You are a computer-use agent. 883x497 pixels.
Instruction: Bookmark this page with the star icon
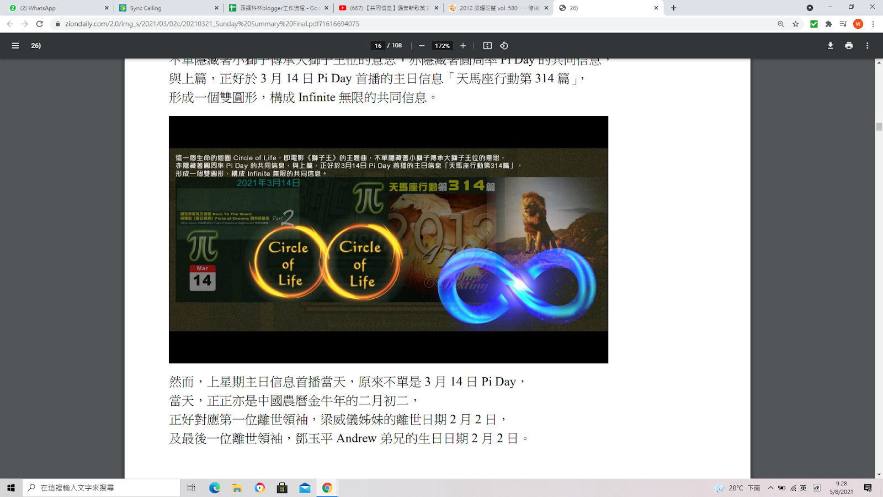pyautogui.click(x=795, y=24)
